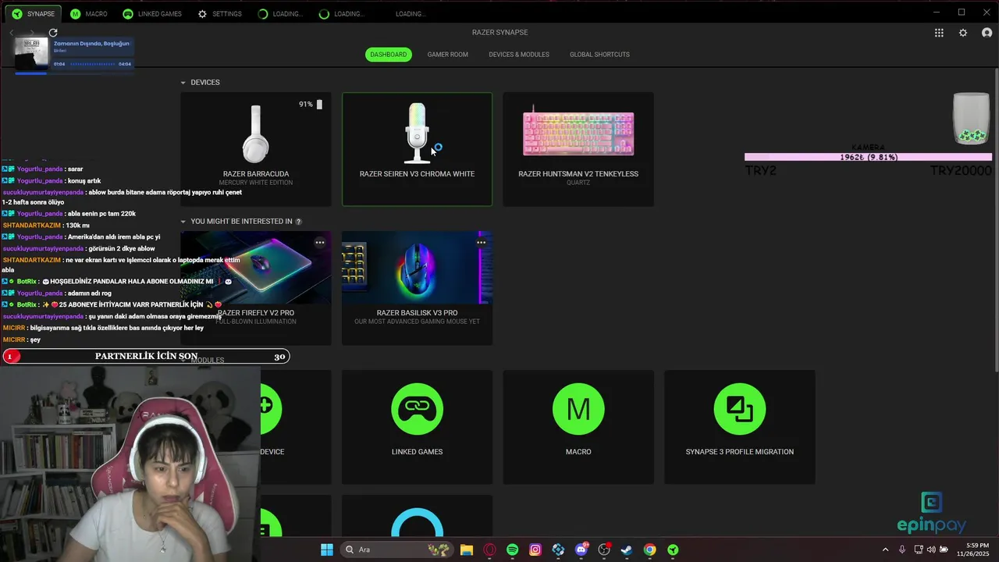Open the Windows Start menu
The width and height of the screenshot is (999, 562).
pos(327,550)
